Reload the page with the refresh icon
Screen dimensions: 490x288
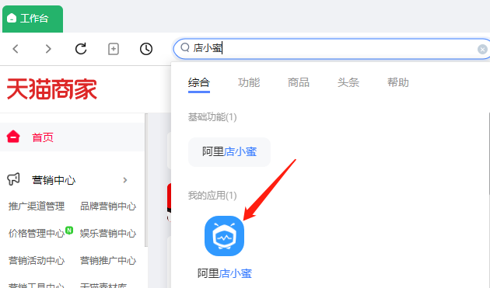[x=81, y=49]
